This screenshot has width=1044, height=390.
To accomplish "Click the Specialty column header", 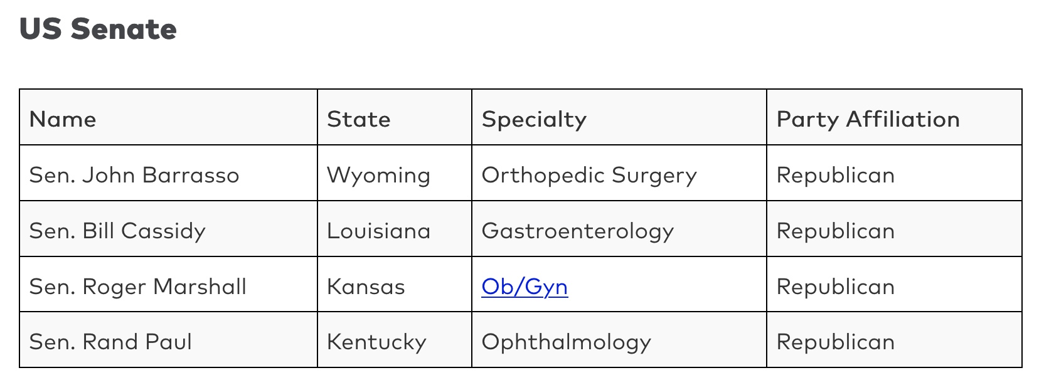I will (534, 119).
